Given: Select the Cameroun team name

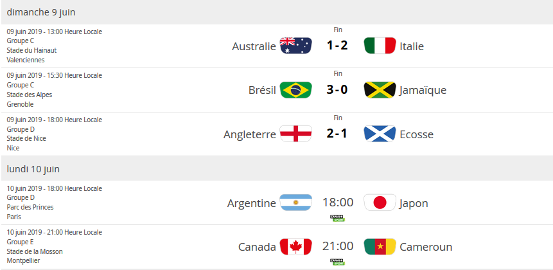Looking at the screenshot, I should point(426,247).
